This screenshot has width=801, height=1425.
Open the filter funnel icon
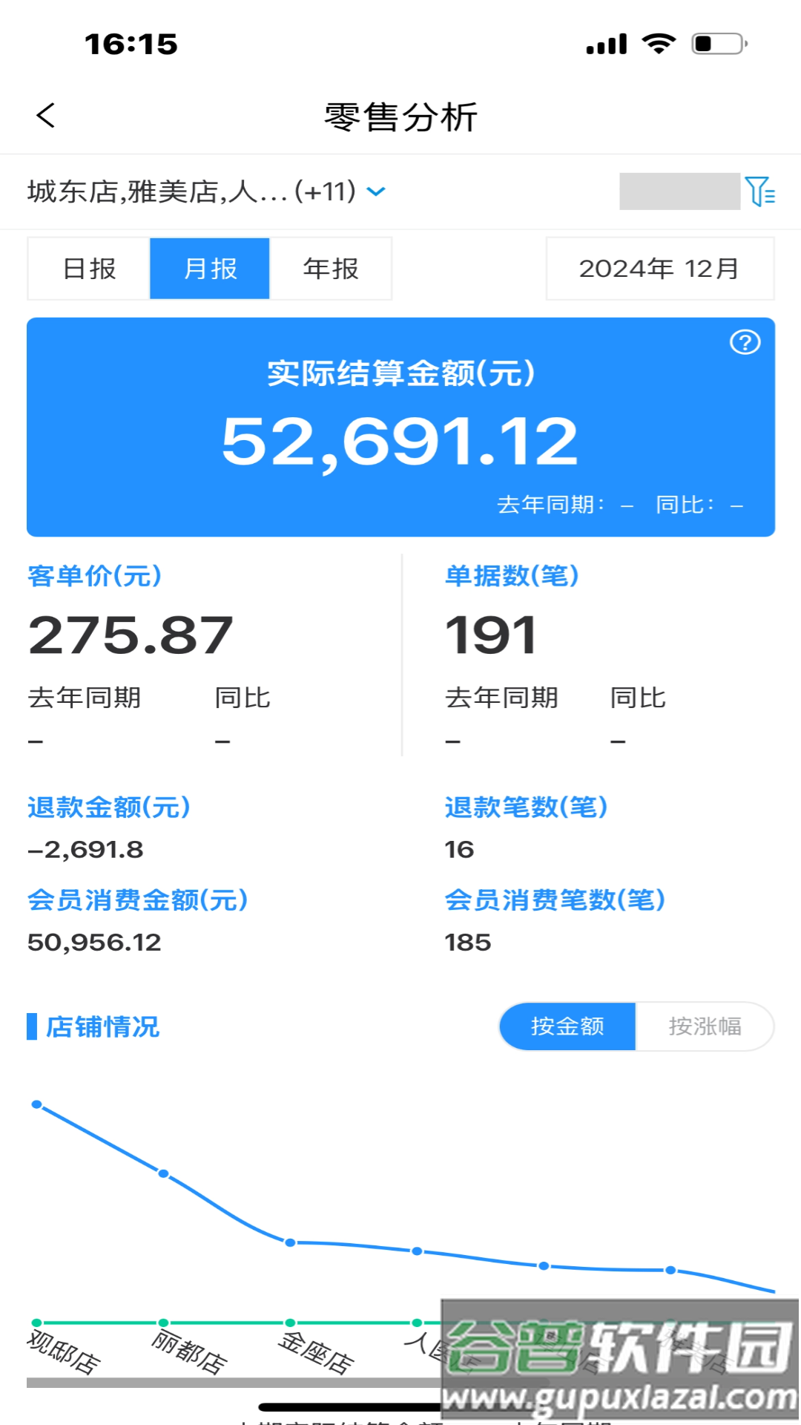(x=760, y=191)
